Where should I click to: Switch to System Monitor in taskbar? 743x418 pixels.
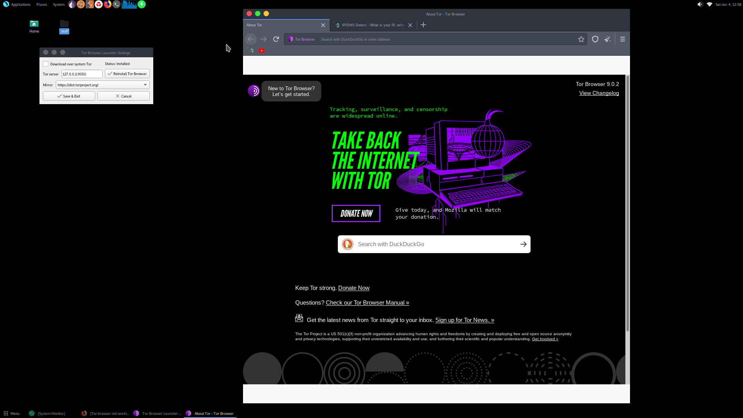click(47, 413)
